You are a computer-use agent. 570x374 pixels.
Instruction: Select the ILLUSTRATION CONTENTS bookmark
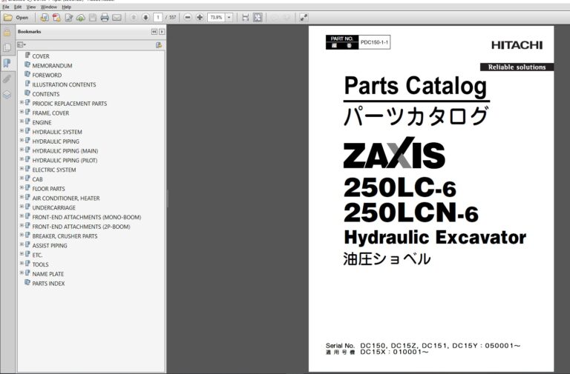pyautogui.click(x=64, y=84)
